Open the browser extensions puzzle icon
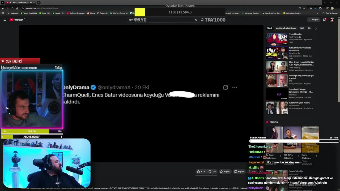 [320, 8]
